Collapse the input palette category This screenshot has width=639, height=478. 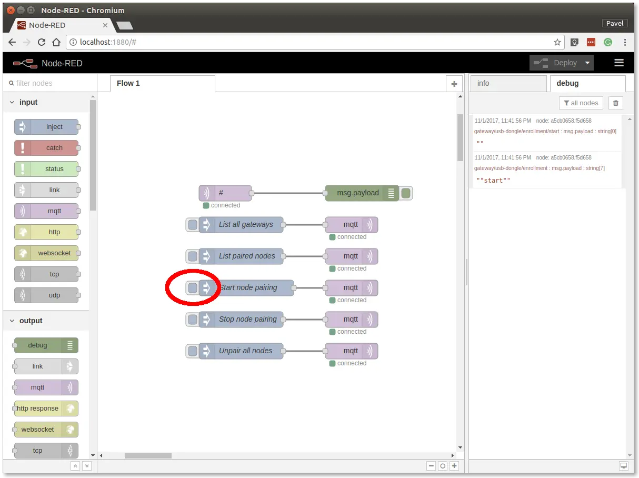click(46, 102)
